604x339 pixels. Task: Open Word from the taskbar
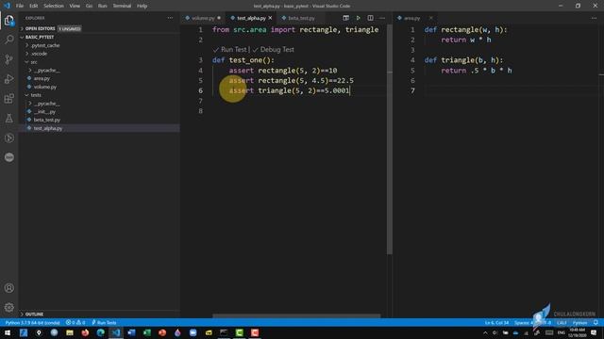tap(131, 332)
